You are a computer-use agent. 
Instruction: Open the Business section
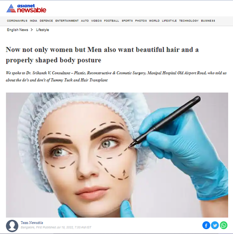tap(208, 21)
